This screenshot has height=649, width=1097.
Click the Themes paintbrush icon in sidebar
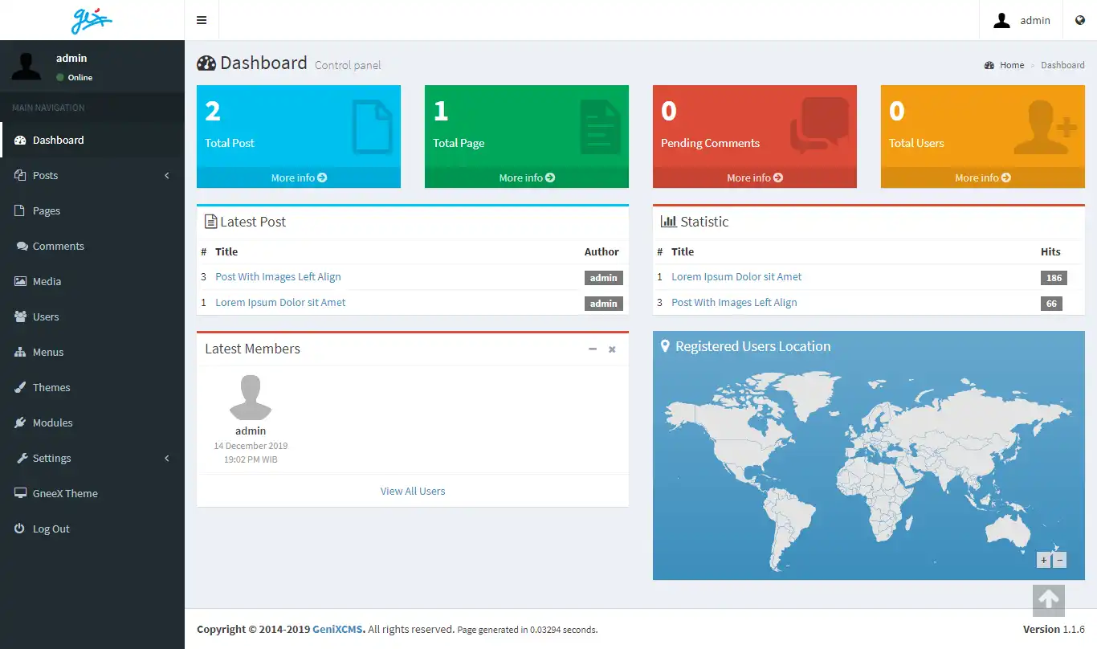20,387
